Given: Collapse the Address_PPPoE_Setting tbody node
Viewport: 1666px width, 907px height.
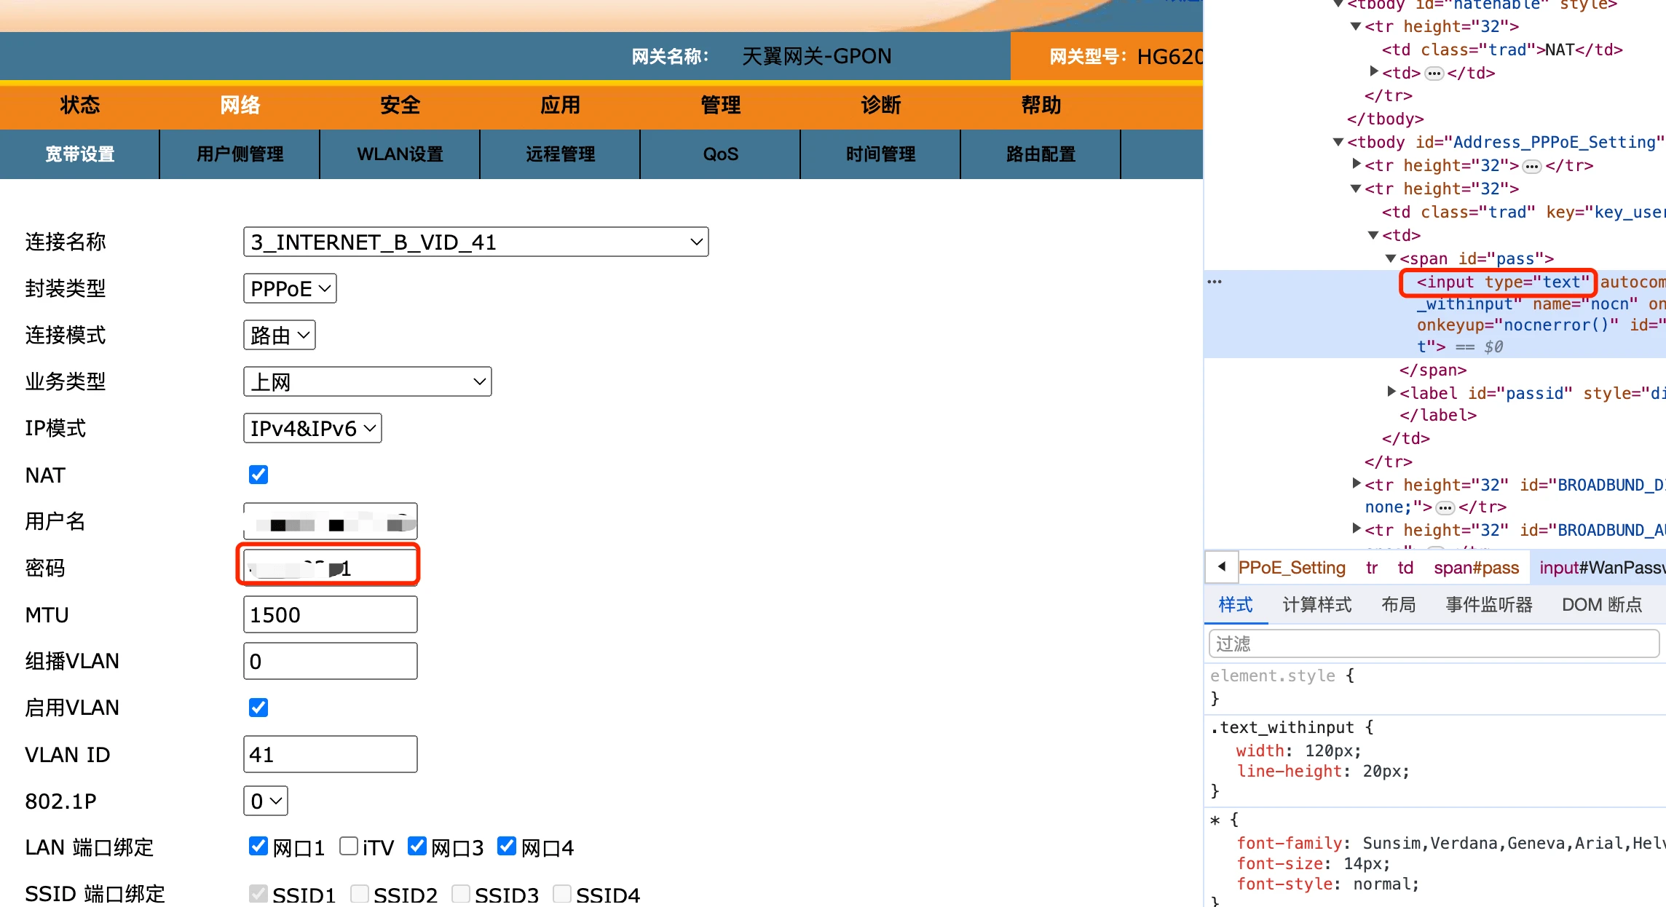Looking at the screenshot, I should click(x=1338, y=142).
